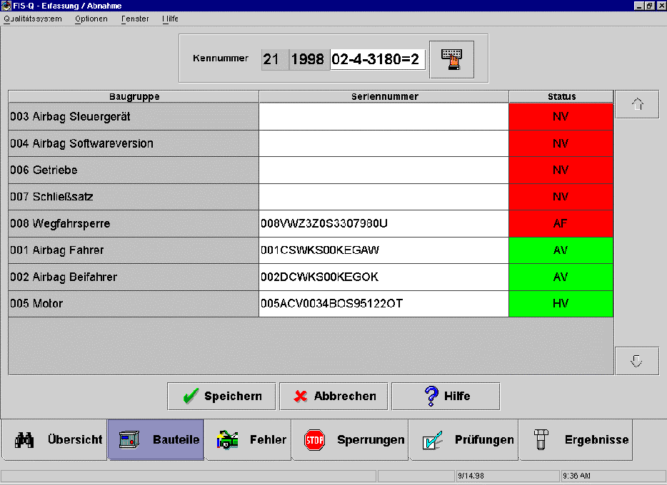Click the blue question mark Hilfe icon

click(431, 396)
